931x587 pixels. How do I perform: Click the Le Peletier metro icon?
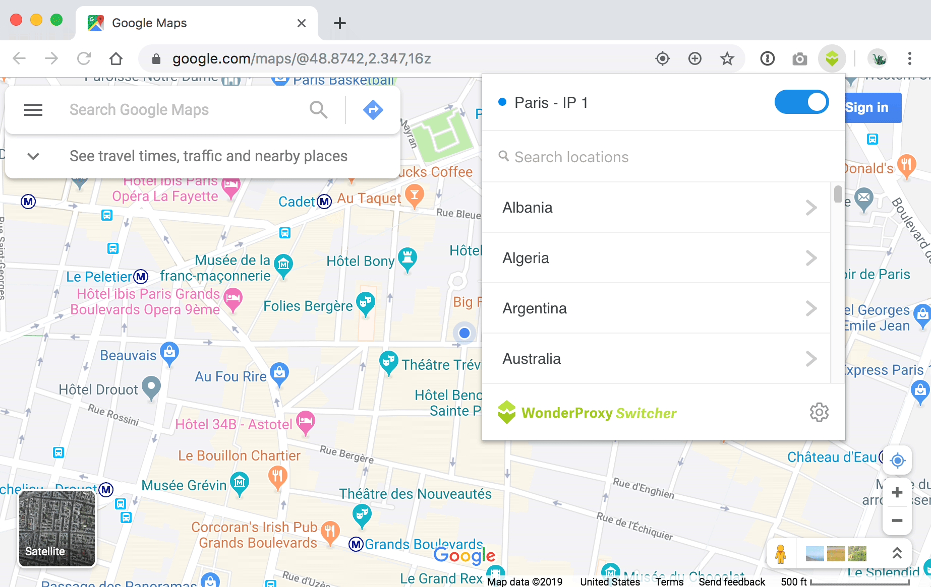click(x=141, y=277)
